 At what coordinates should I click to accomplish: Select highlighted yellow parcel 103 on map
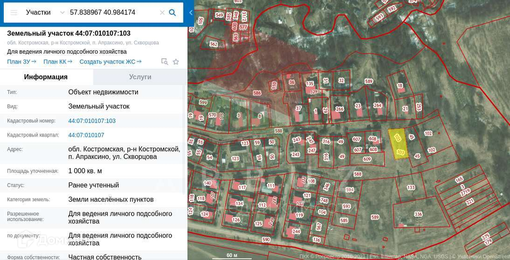point(399,144)
